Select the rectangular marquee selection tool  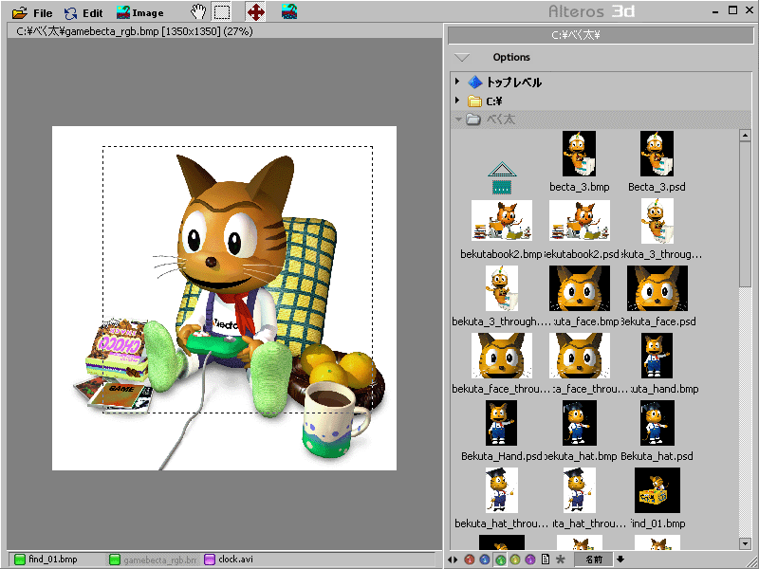(x=222, y=12)
